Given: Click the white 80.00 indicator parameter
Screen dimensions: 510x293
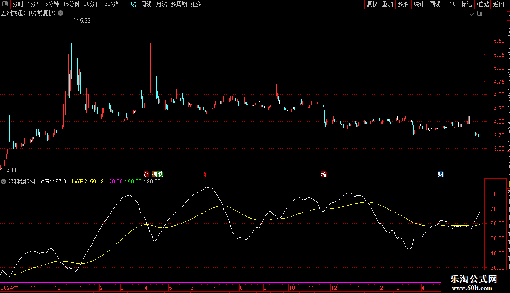Looking at the screenshot, I should pyautogui.click(x=153, y=182).
